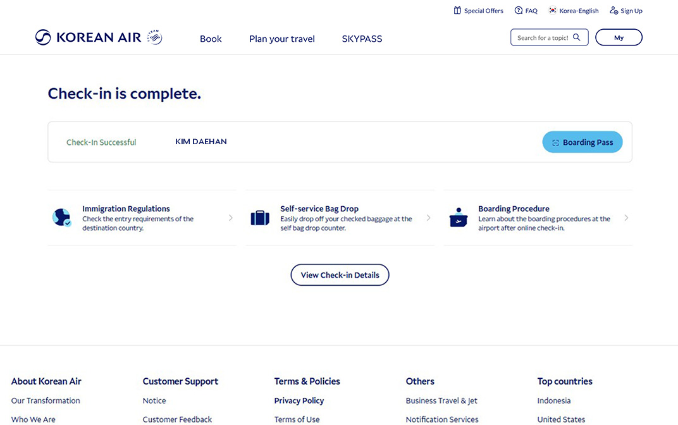678x425 pixels.
Task: Click the Sign Up person icon
Action: pos(613,10)
